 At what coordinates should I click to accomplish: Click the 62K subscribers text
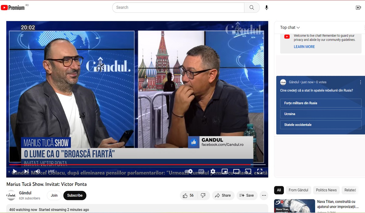(x=30, y=198)
